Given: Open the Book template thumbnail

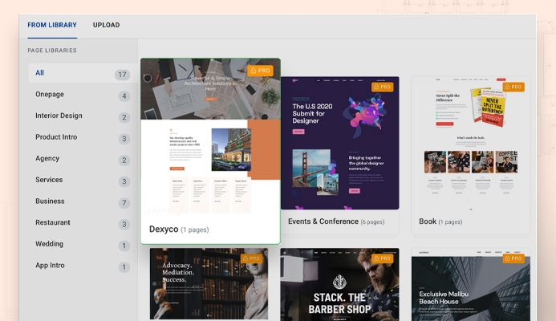Looking at the screenshot, I should tap(471, 143).
